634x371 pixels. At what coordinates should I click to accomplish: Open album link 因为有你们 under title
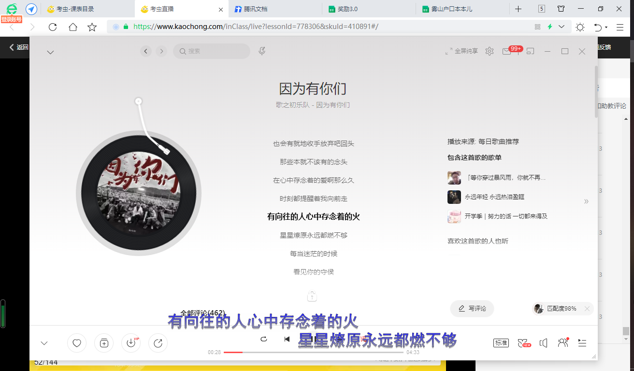[333, 105]
